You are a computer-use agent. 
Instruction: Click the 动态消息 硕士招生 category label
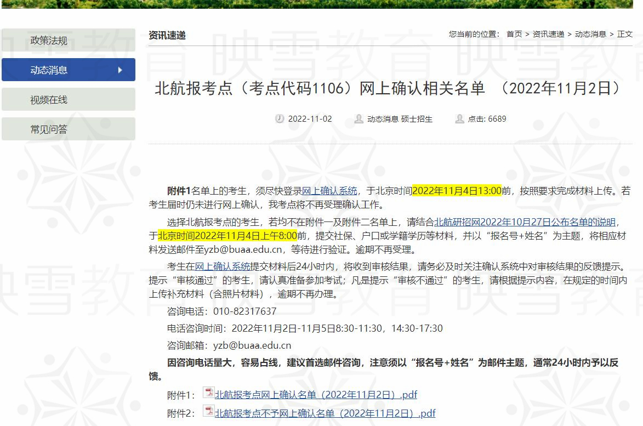click(x=400, y=119)
